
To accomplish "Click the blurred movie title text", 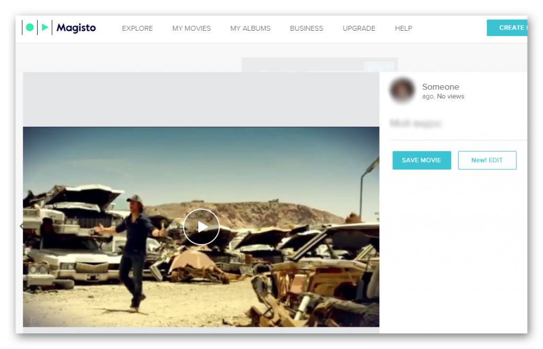I will point(416,123).
